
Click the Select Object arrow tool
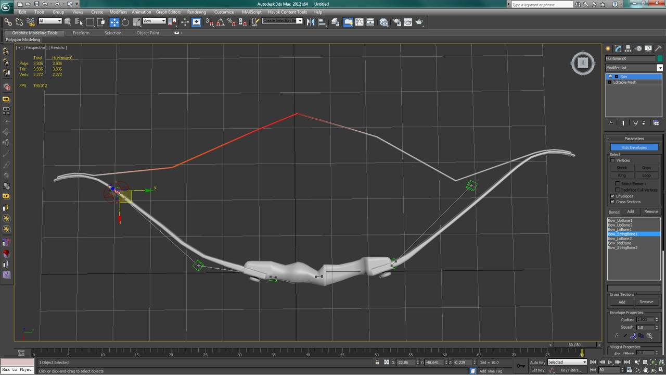click(68, 22)
